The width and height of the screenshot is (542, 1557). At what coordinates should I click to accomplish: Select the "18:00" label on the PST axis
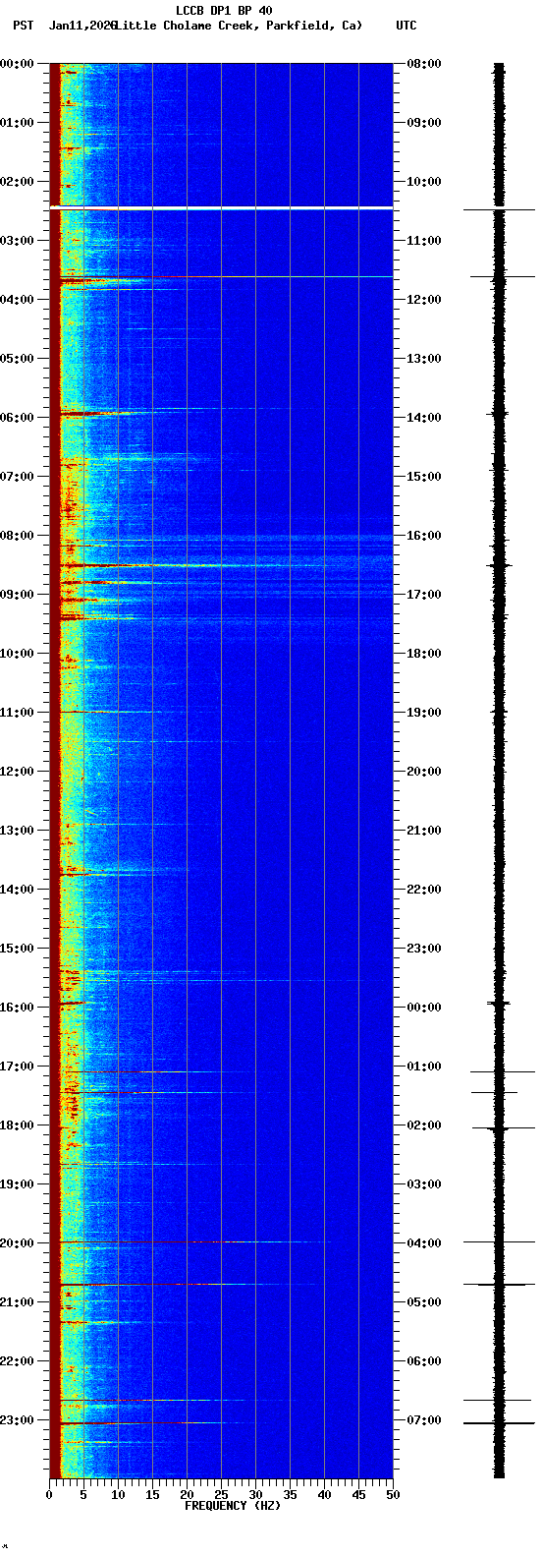[17, 1125]
